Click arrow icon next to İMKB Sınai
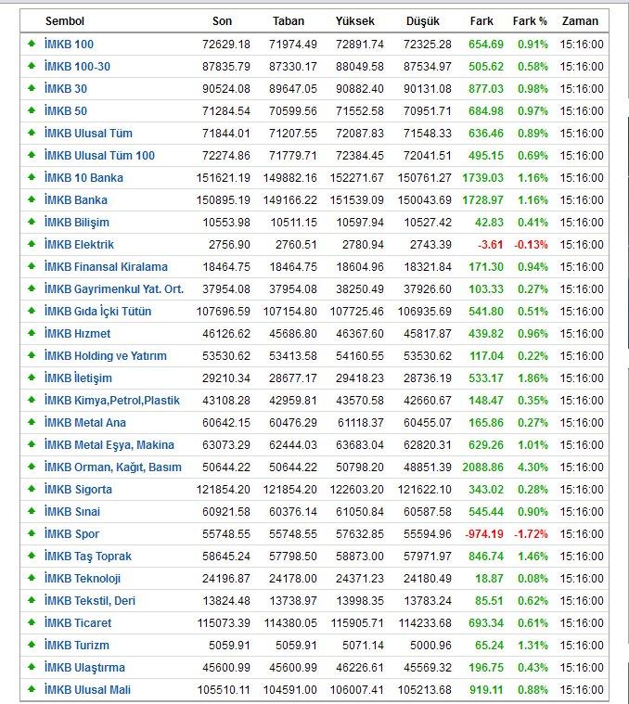The height and width of the screenshot is (704, 629). [x=32, y=511]
